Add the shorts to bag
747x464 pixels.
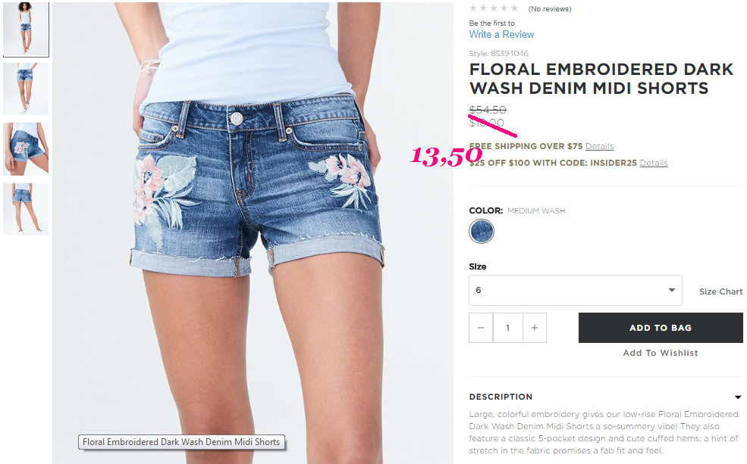661,328
